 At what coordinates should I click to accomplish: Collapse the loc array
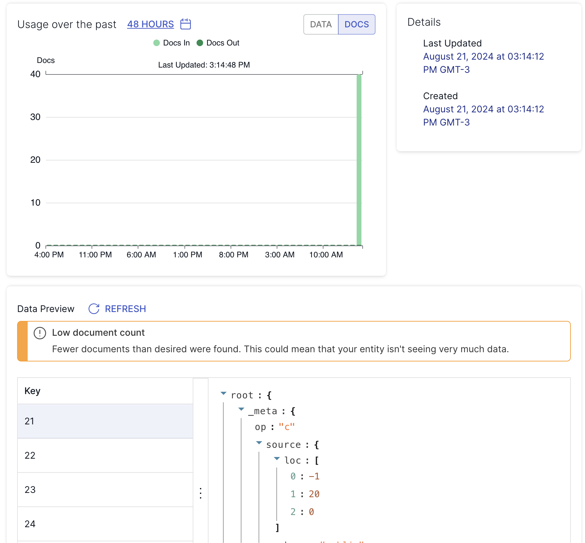coord(277,459)
